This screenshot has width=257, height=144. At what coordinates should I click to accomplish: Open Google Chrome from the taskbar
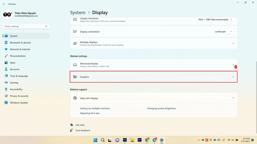pyautogui.click(x=147, y=140)
